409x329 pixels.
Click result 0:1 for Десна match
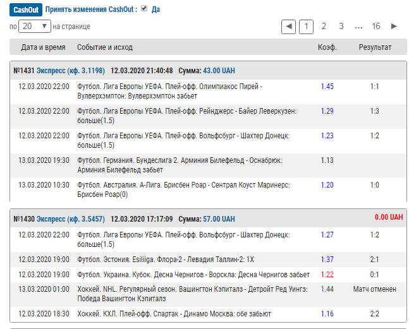(x=375, y=275)
